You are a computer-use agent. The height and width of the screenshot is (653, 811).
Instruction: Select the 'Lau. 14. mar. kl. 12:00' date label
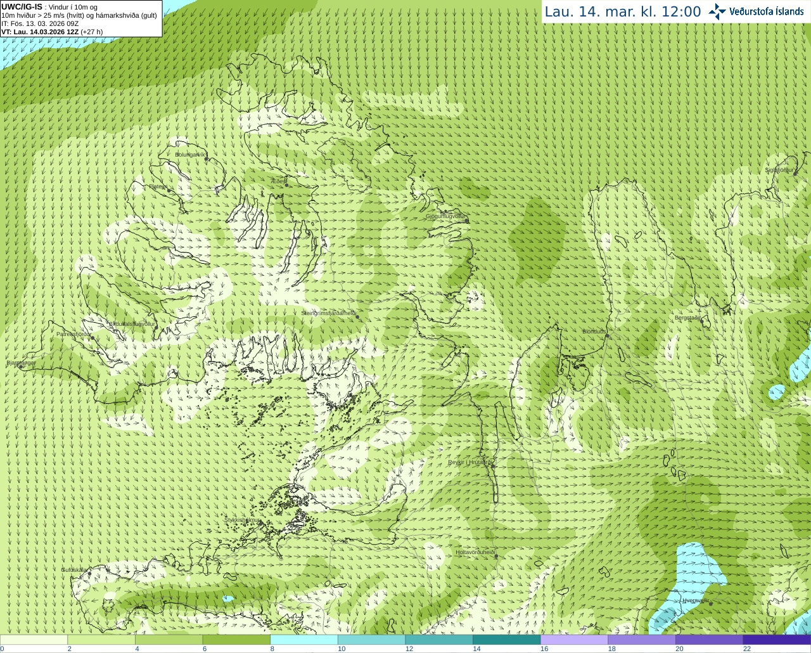623,12
